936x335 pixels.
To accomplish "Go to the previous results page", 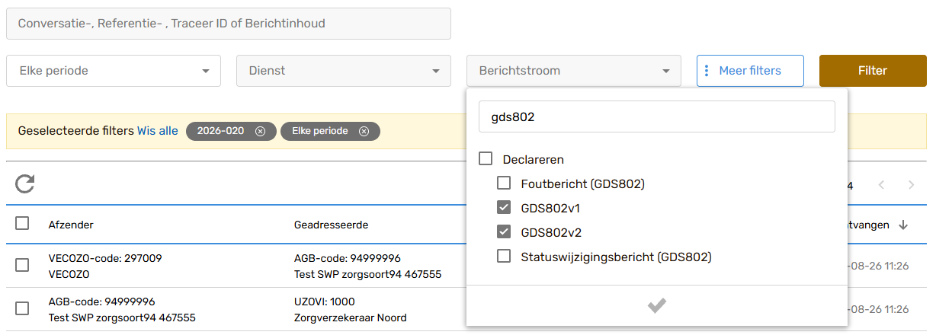I will (x=881, y=185).
